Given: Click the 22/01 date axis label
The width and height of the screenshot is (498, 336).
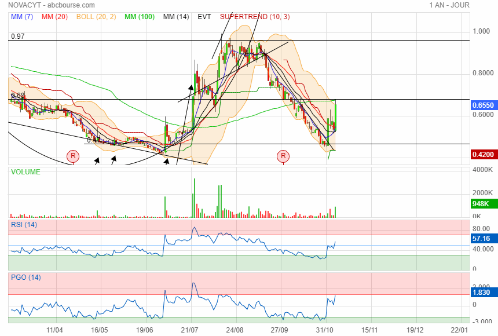Looking at the screenshot, I should coord(460,330).
